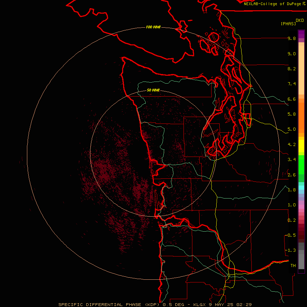Click the 5.0 value on color scale
The width and height of the screenshot is (307, 307).
292,129
